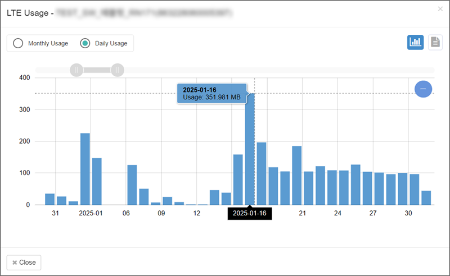Click the bar above the 31 label
The width and height of the screenshot is (450, 276).
[x=61, y=201]
